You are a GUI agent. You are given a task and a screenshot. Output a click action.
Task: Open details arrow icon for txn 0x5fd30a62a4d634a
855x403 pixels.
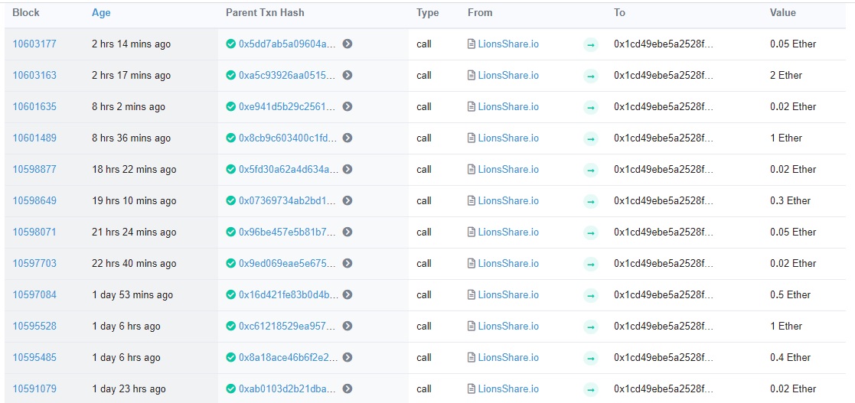pos(348,169)
